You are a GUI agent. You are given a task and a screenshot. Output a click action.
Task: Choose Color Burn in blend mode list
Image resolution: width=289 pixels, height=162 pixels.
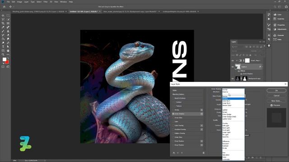(233, 101)
